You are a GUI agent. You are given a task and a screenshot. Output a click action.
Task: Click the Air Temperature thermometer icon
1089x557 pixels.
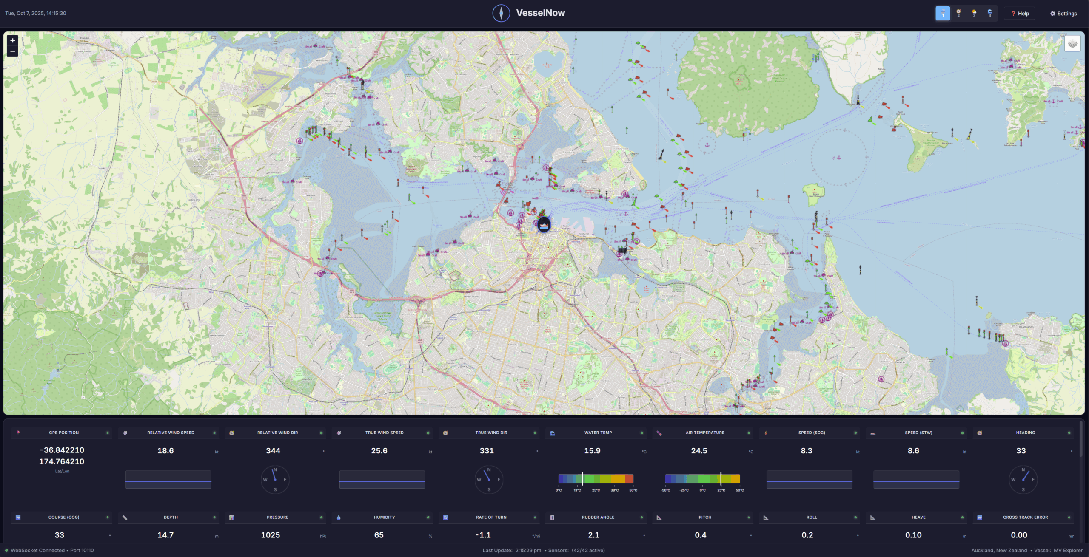658,433
